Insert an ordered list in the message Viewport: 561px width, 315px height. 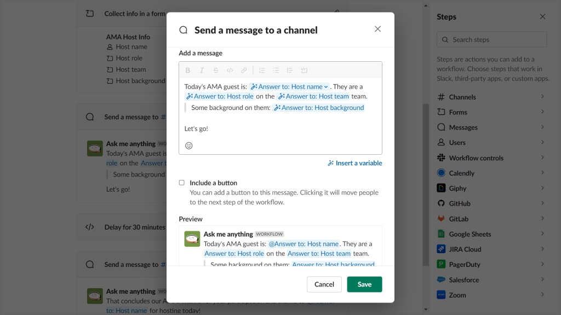[262, 70]
